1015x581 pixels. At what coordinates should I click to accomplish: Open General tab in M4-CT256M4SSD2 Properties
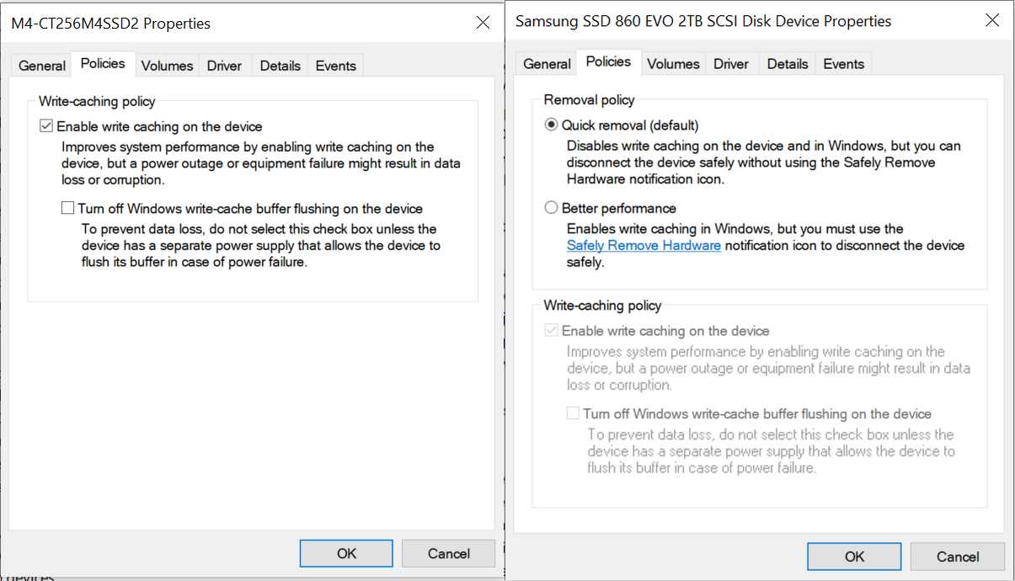pos(42,66)
